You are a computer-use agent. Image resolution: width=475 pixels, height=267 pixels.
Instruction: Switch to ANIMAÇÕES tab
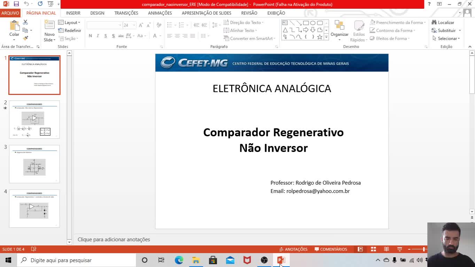(x=160, y=13)
